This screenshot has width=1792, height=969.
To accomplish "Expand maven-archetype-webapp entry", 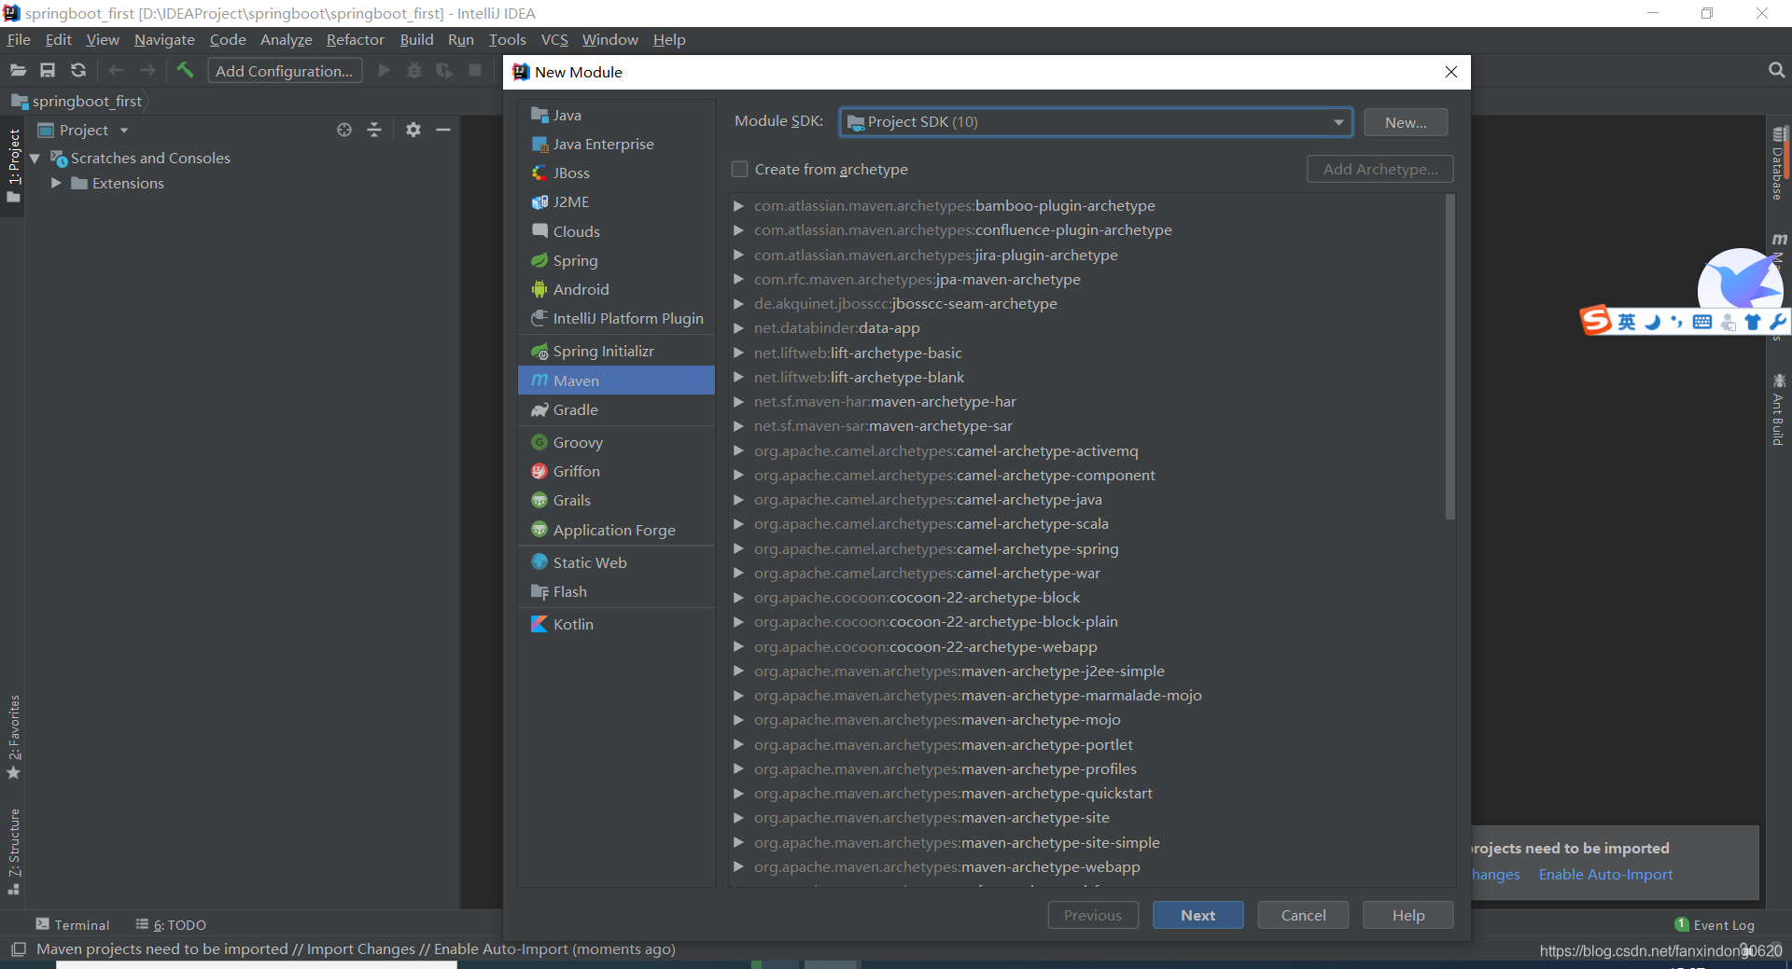I will 738,866.
